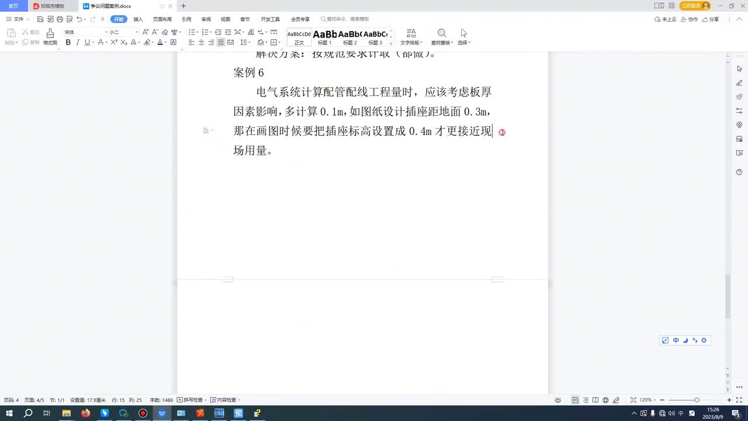Switch to the 引用 References tab
The width and height of the screenshot is (748, 421).
pos(186,19)
